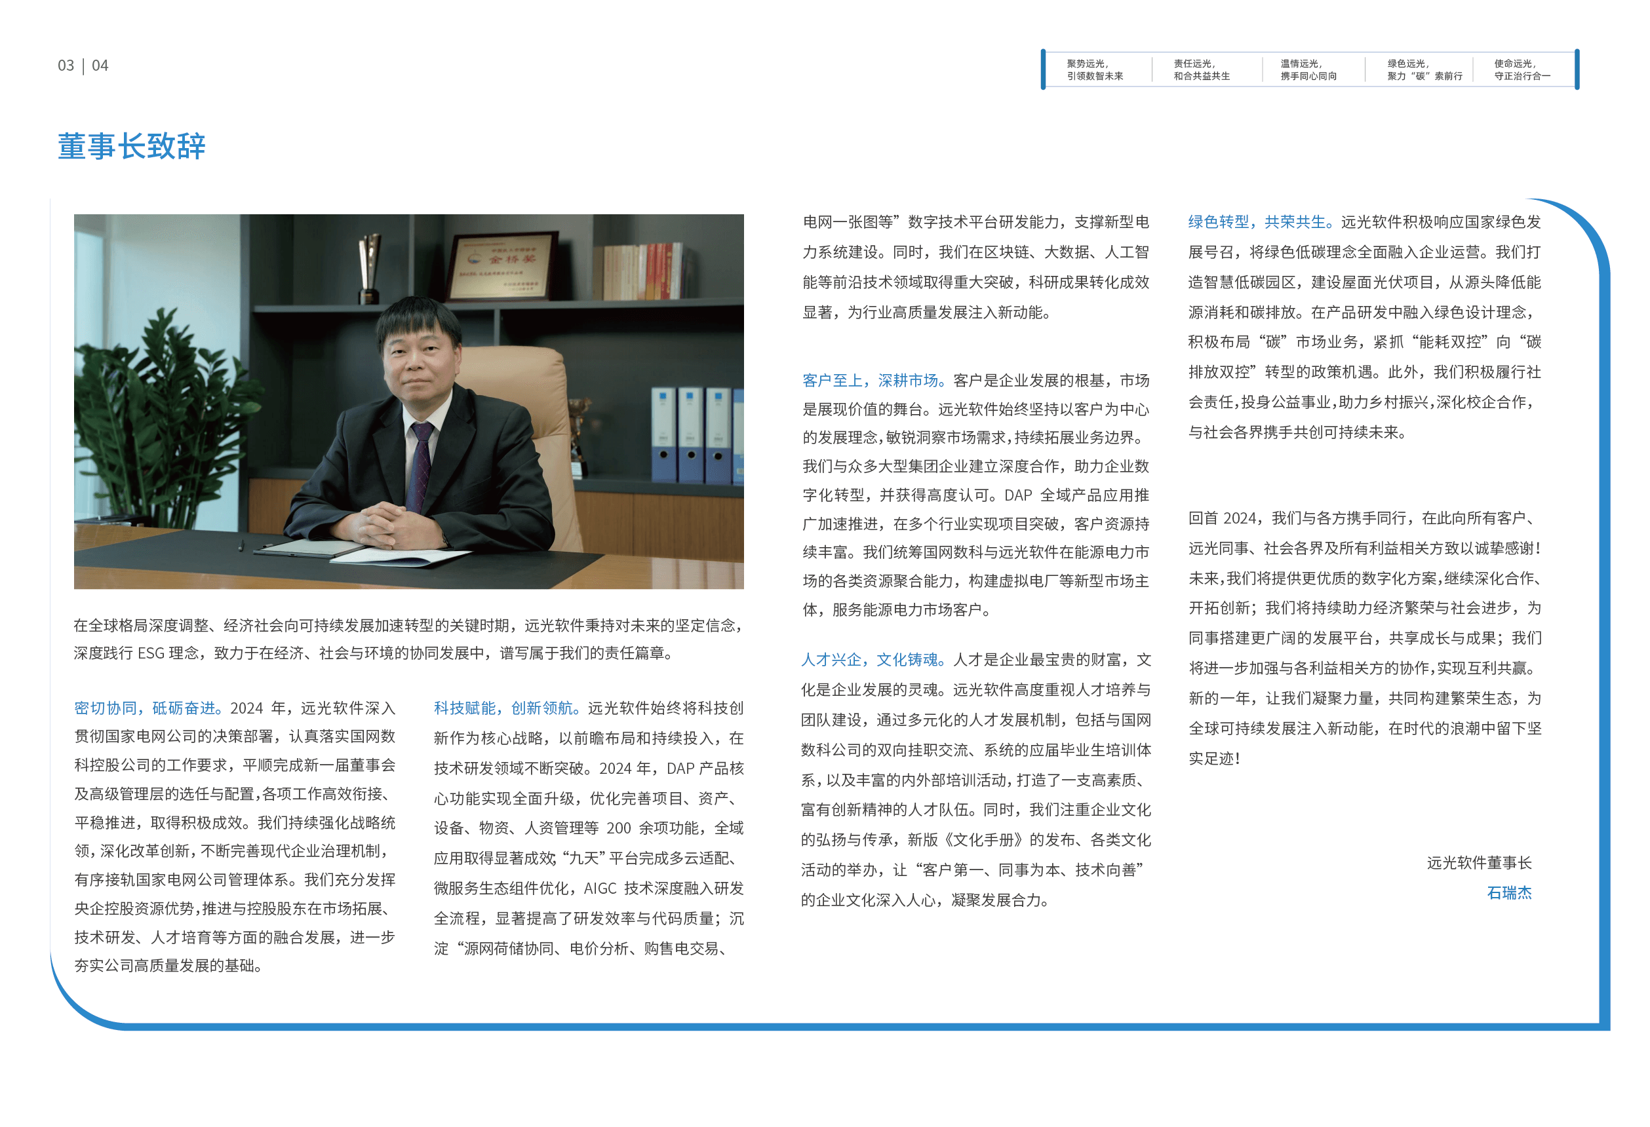
Task: Open the 聚势远光，引领数智未来 tab
Action: point(1094,69)
